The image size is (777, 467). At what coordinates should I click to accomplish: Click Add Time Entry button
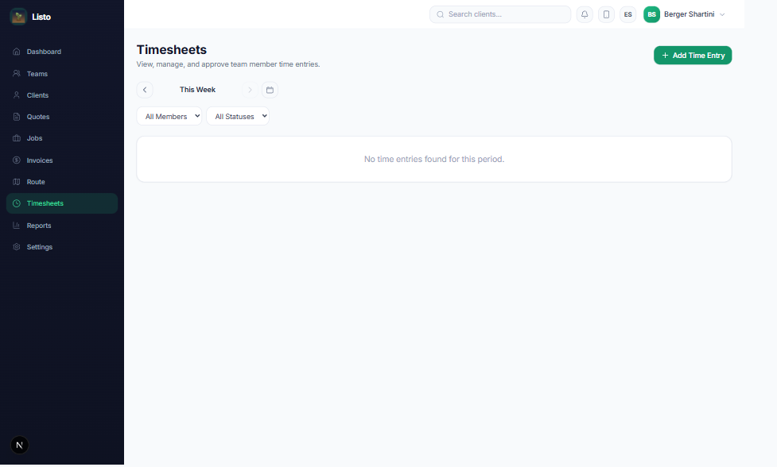693,56
